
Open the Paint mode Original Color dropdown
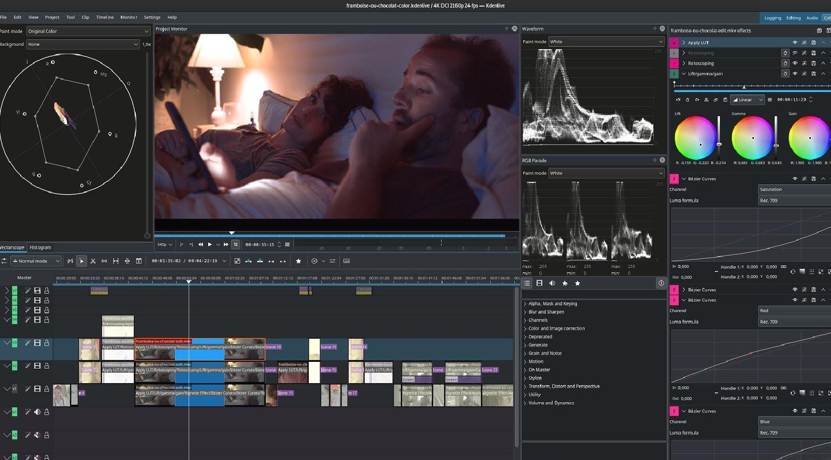point(88,31)
